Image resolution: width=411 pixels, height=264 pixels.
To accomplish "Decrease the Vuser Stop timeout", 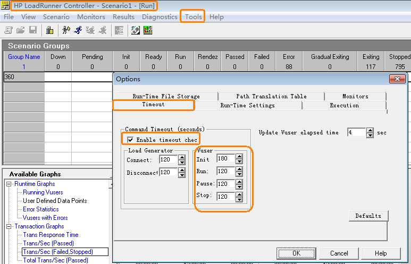I will click(239, 200).
